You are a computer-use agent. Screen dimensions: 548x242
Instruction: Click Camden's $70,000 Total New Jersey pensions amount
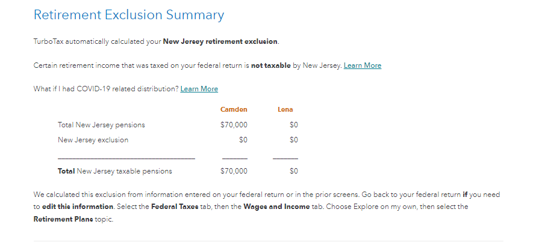(234, 125)
